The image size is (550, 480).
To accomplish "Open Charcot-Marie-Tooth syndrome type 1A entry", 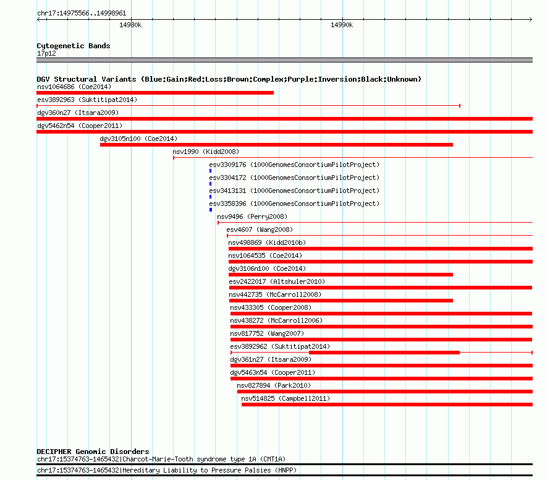I will tap(161, 460).
